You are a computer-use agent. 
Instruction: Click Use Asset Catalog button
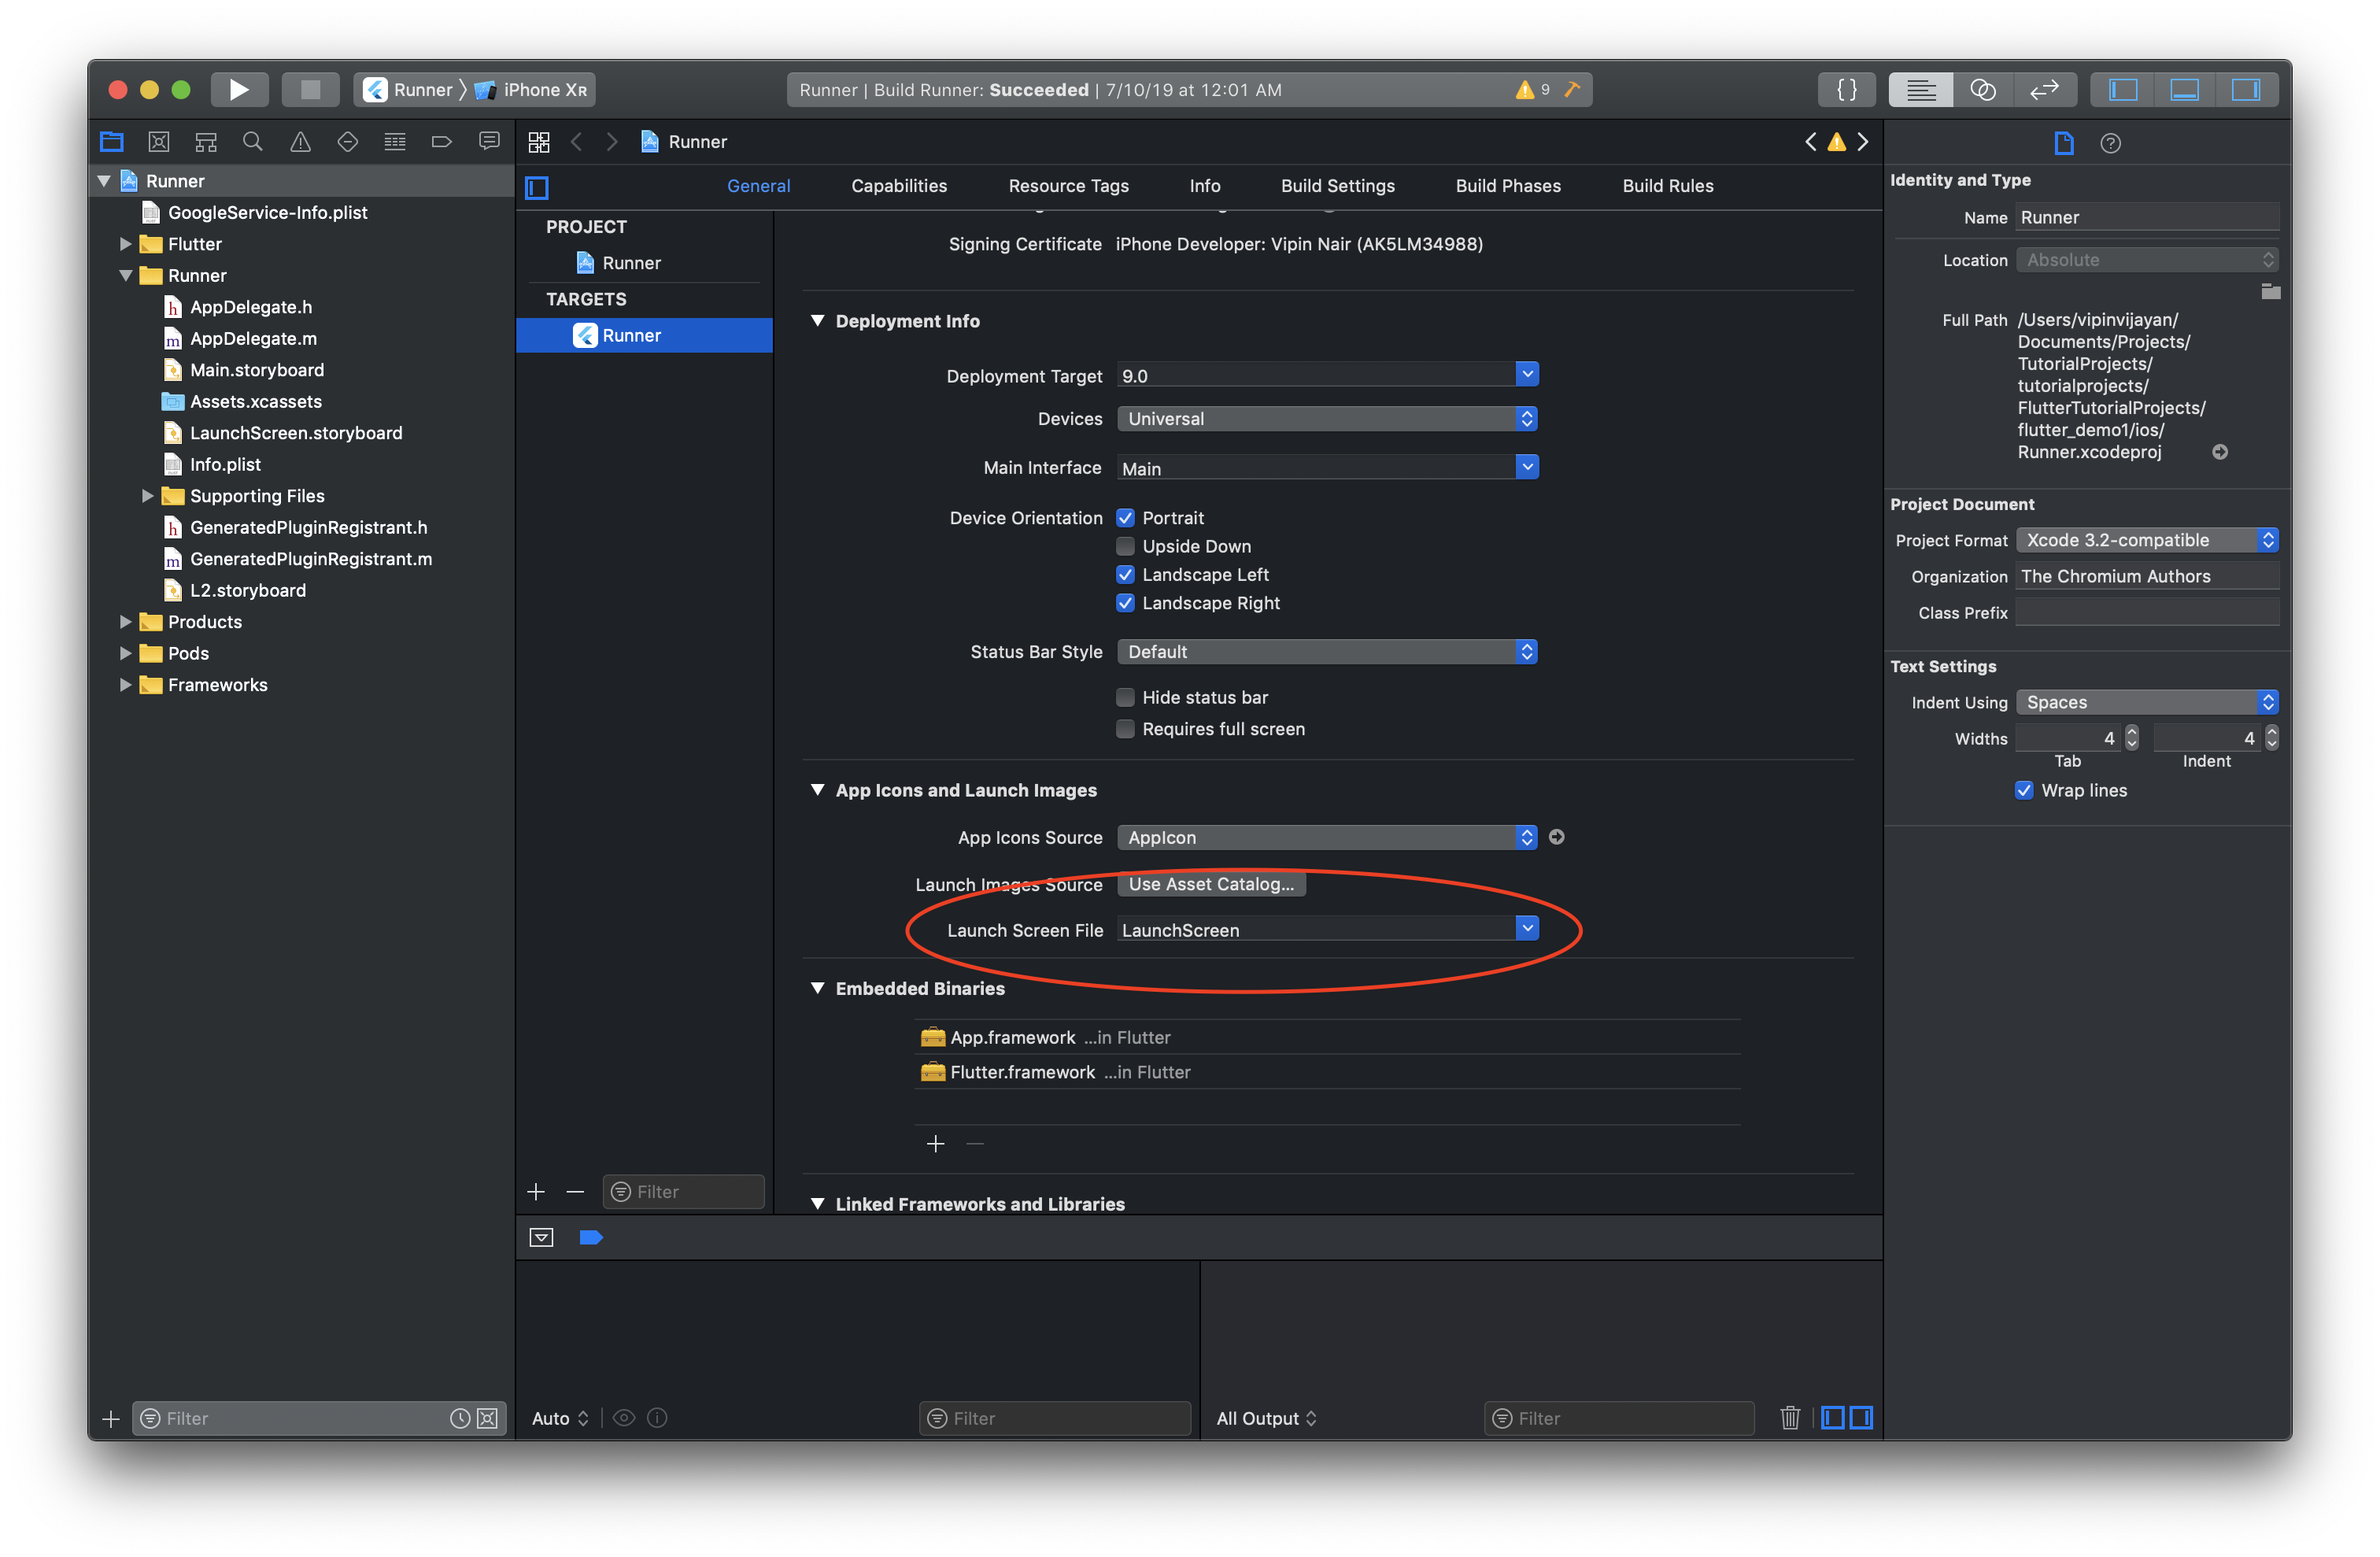1210,884
